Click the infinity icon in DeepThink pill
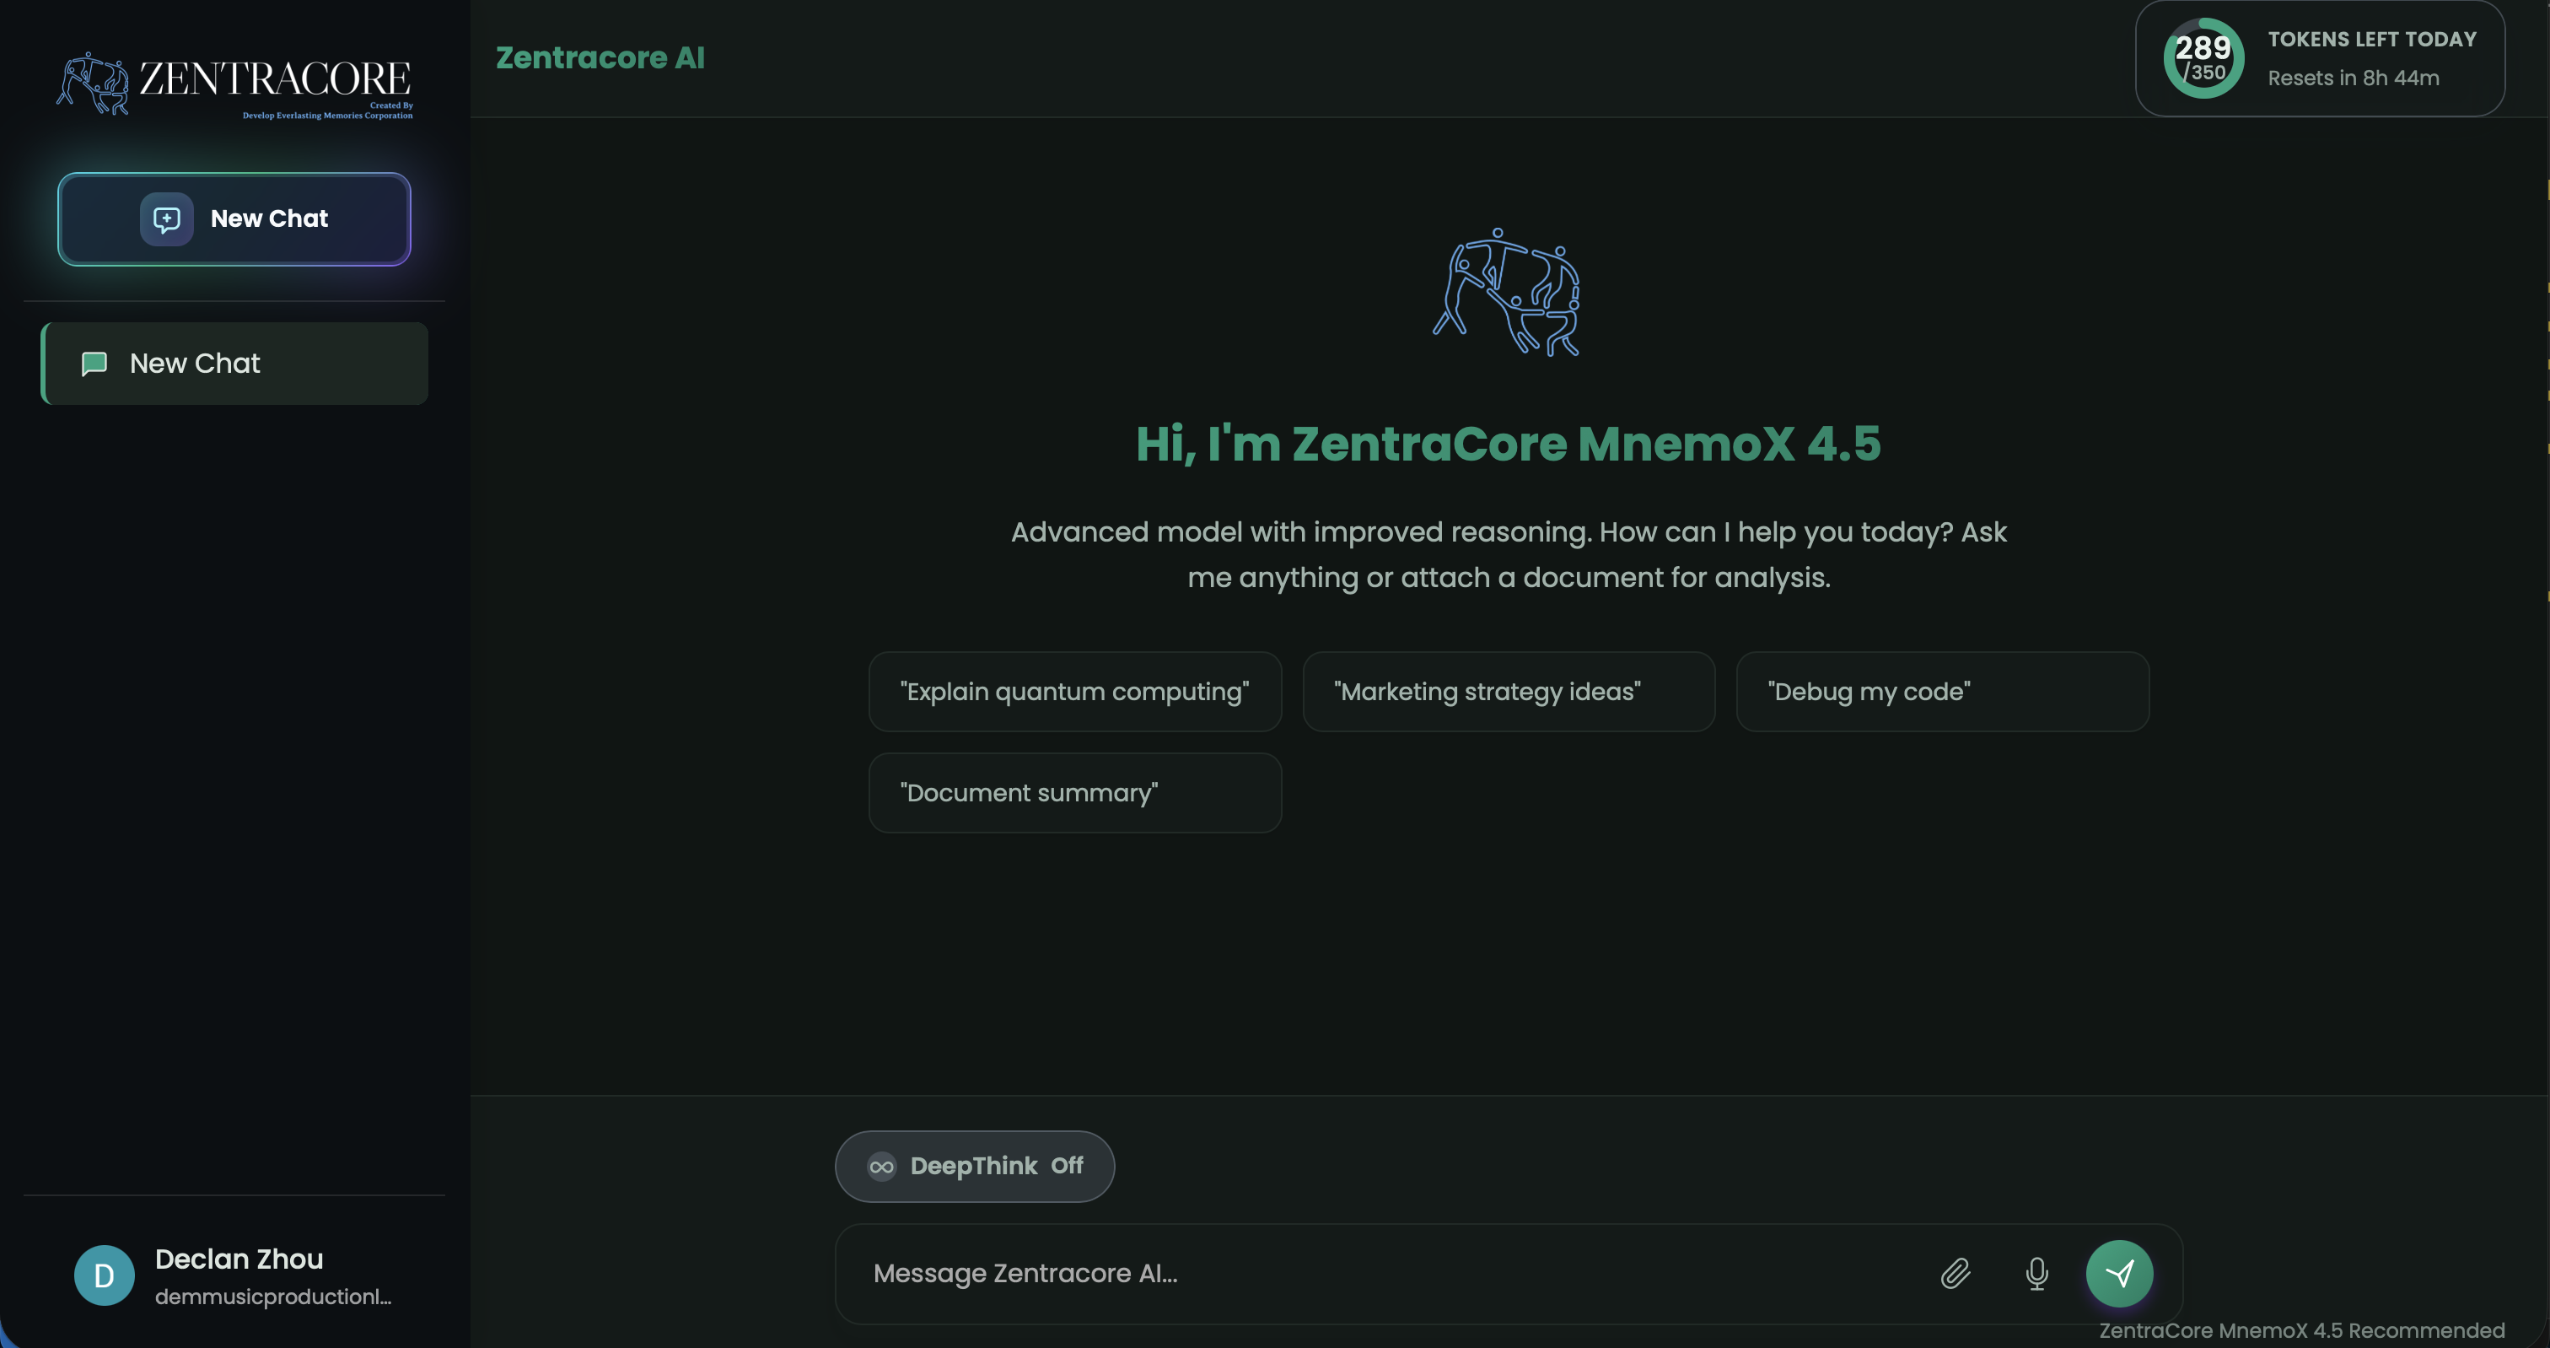Viewport: 2550px width, 1348px height. point(881,1167)
